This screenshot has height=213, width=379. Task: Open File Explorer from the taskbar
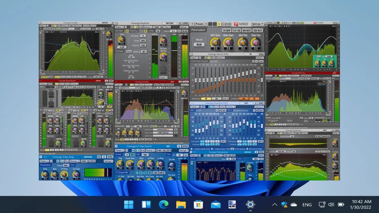click(181, 204)
